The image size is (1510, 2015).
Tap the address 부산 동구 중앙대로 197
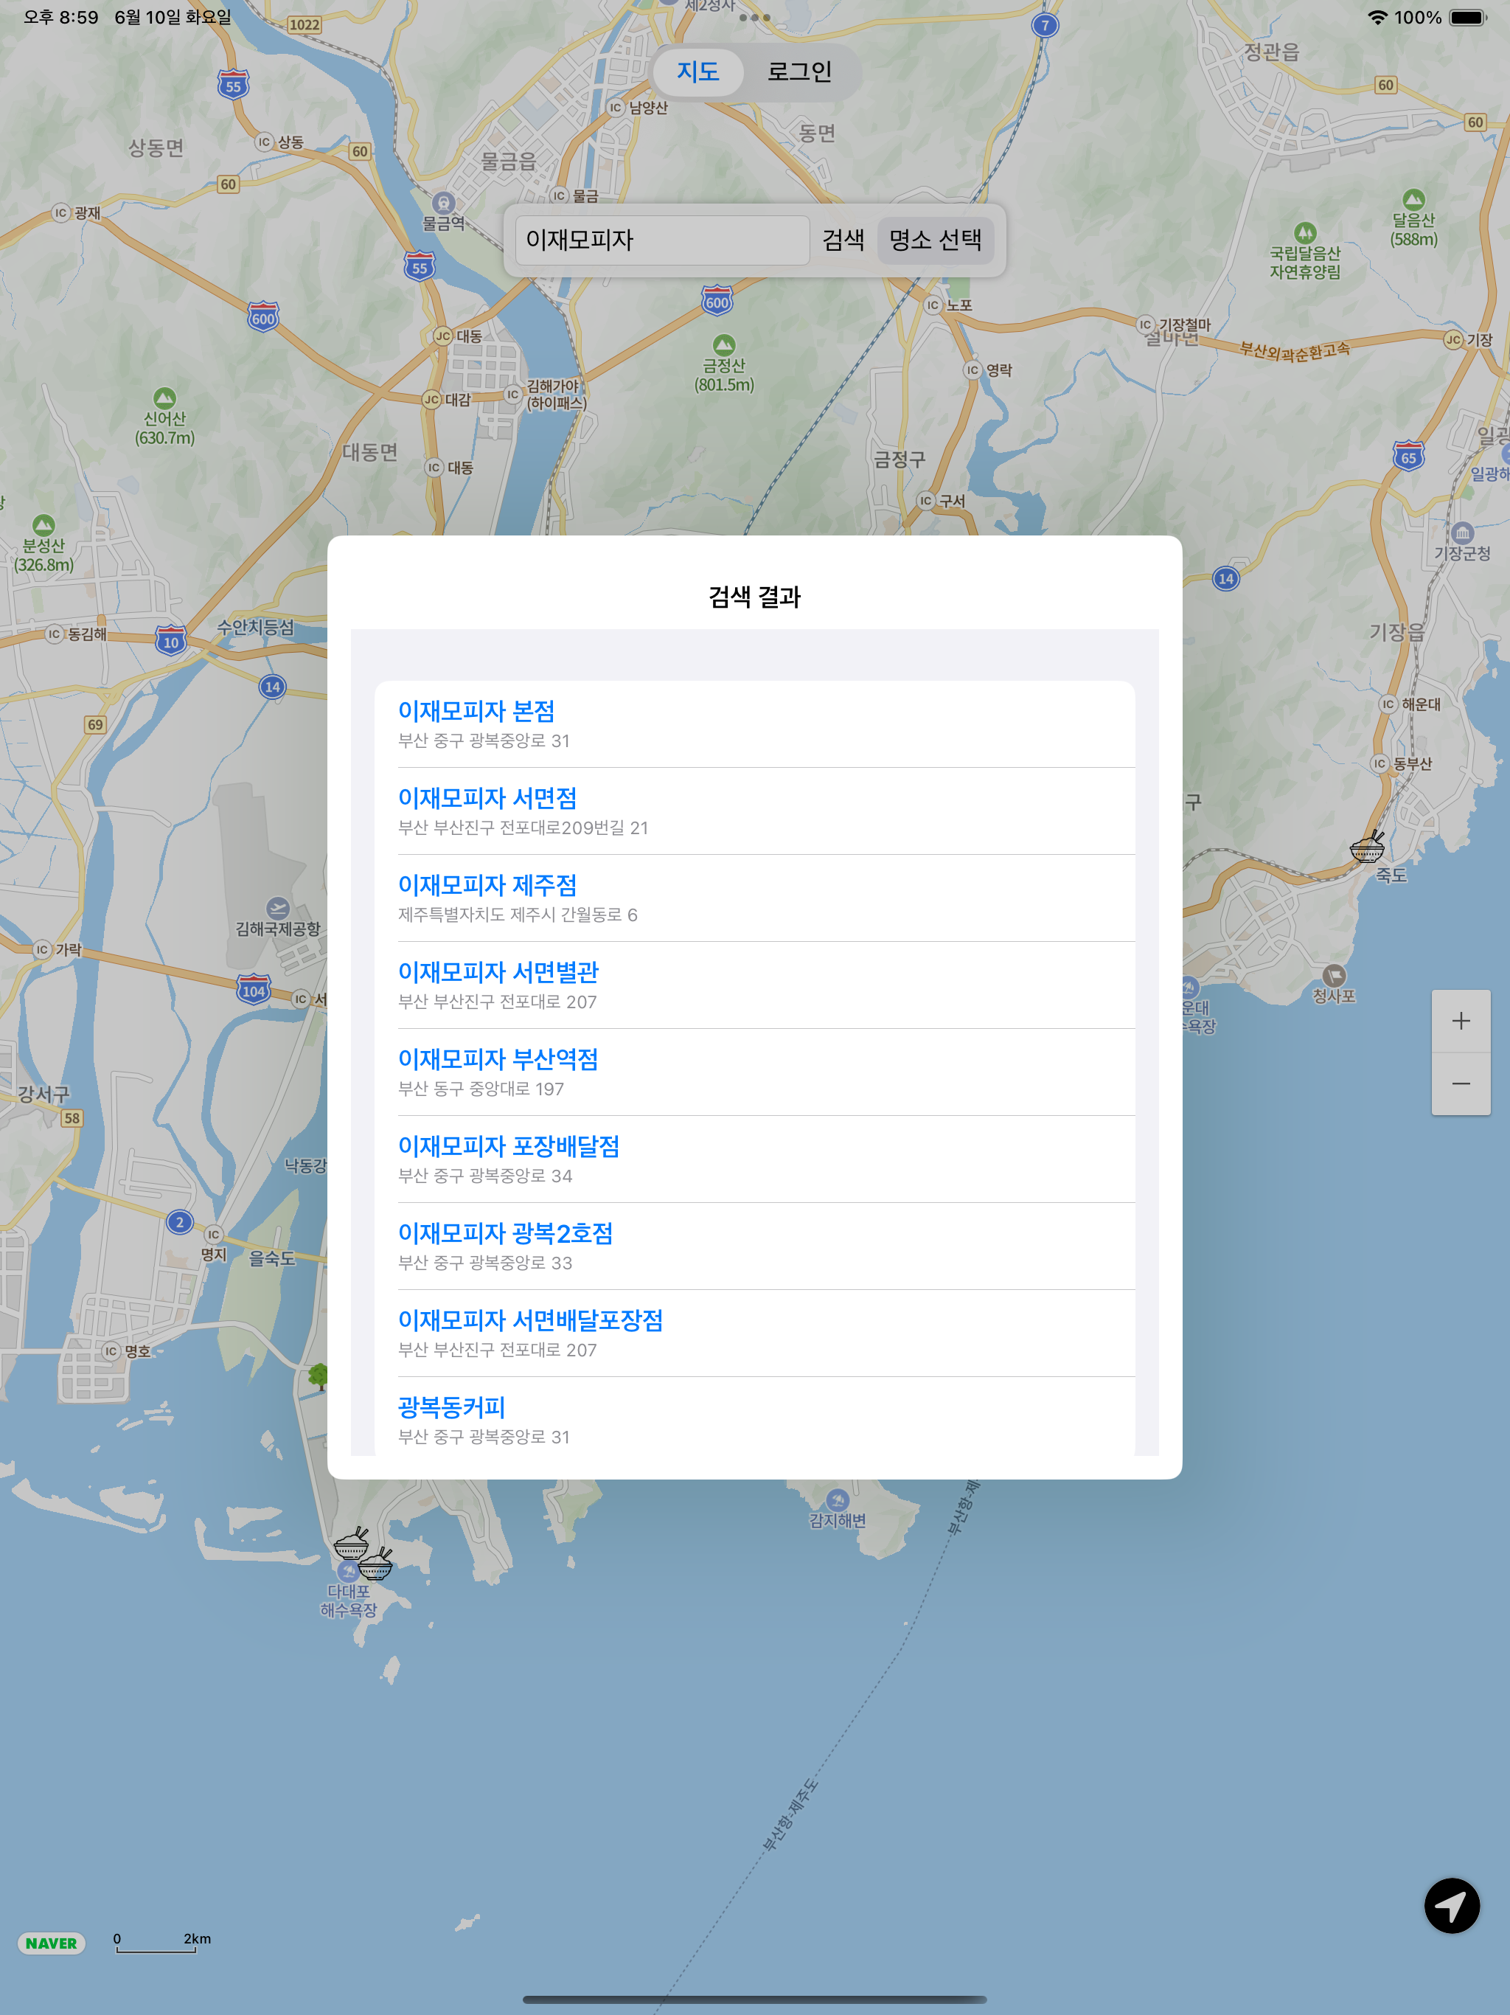tap(481, 1089)
